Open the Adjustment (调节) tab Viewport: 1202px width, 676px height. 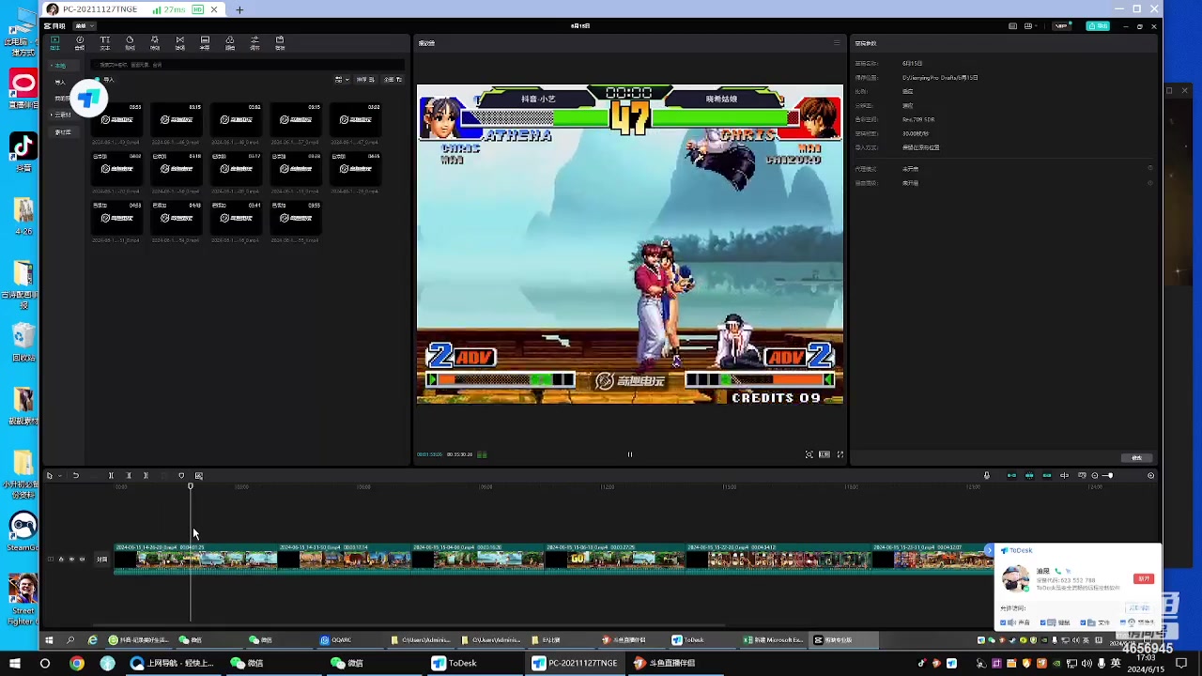pyautogui.click(x=254, y=42)
